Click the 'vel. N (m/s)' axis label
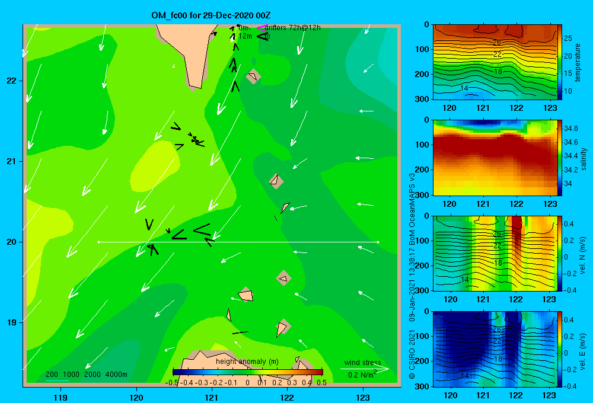This screenshot has width=593, height=403. pyautogui.click(x=583, y=255)
